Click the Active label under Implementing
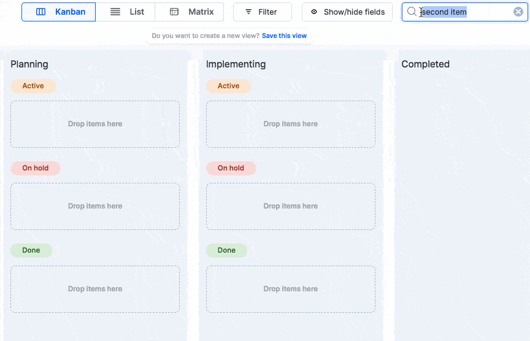 point(228,86)
